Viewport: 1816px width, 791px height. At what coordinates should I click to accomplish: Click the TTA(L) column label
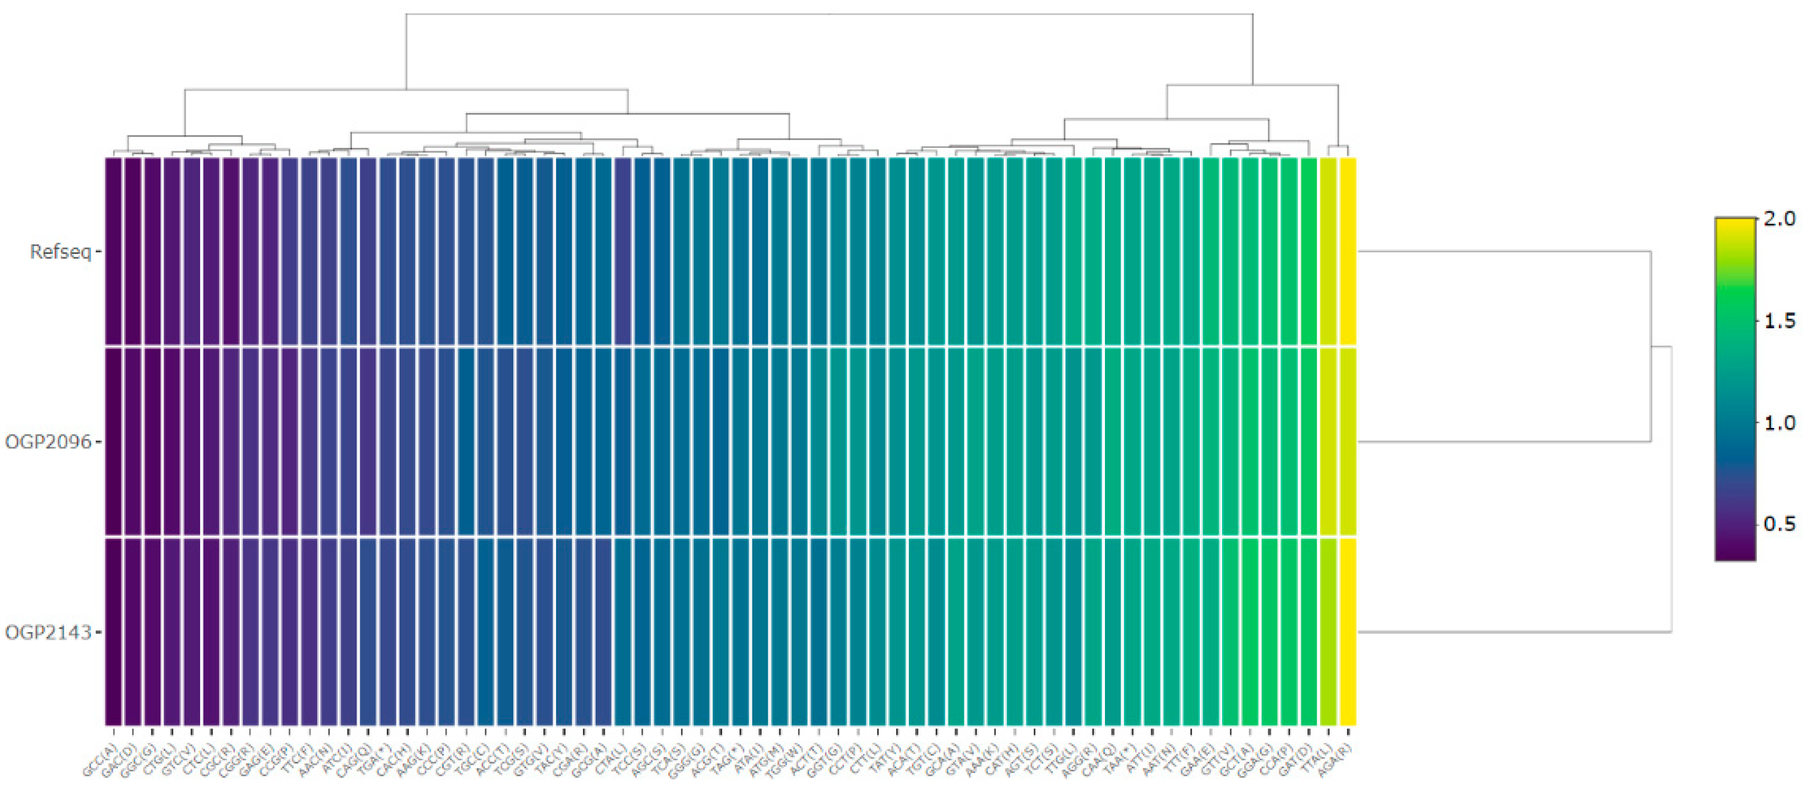(1316, 761)
